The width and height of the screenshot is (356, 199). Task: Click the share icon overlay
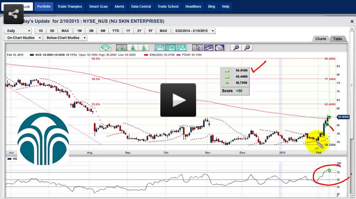click(x=13, y=13)
